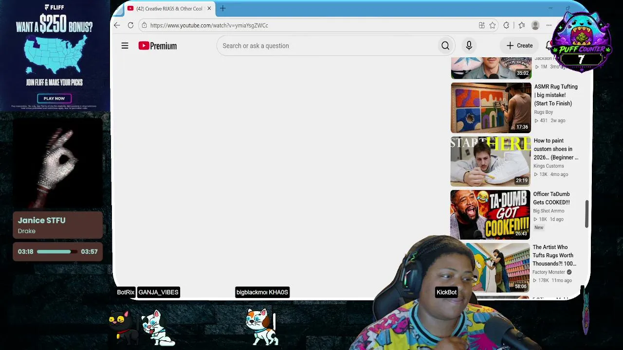Open the Officer TaDumb Gets COOKED title
623x350 pixels.
[551, 198]
